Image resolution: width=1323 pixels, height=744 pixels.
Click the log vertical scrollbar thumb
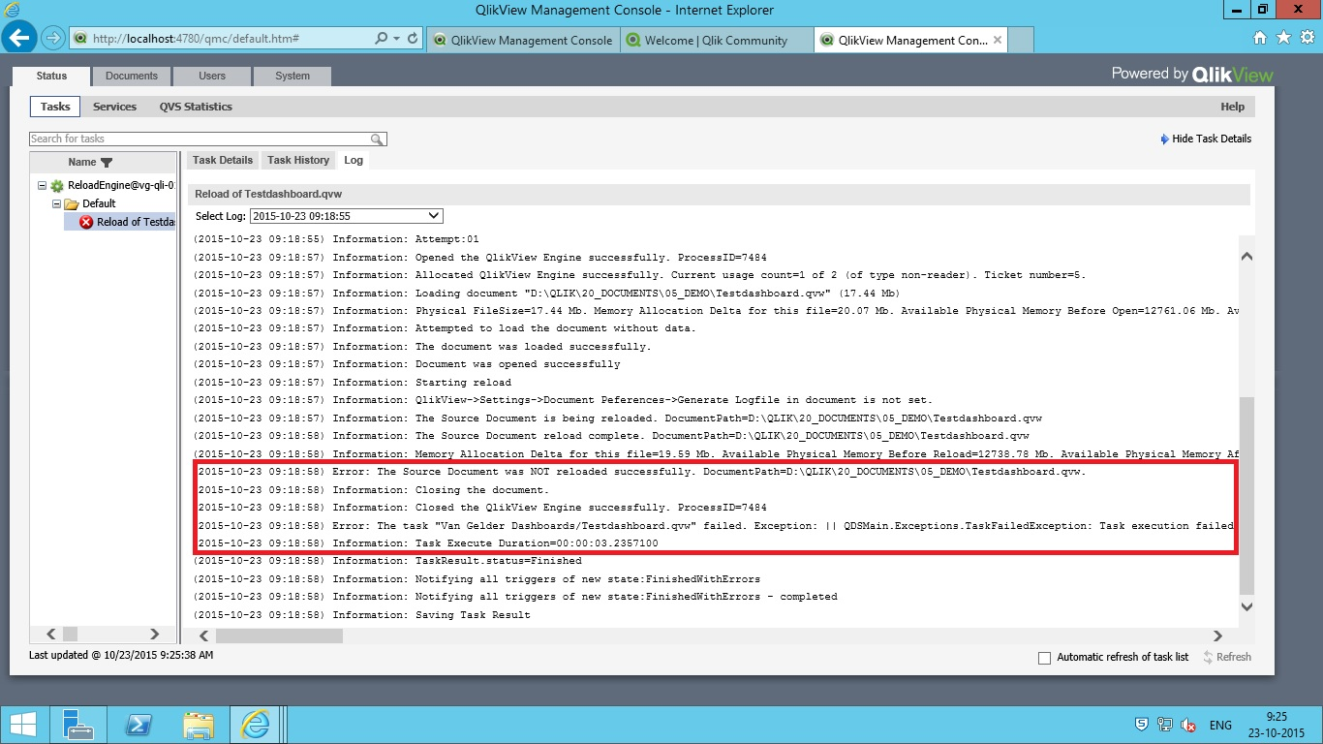(1246, 495)
